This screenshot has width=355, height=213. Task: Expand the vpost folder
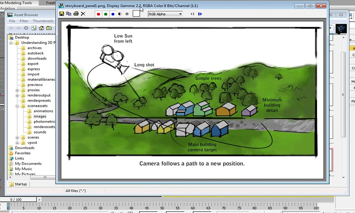(17, 143)
